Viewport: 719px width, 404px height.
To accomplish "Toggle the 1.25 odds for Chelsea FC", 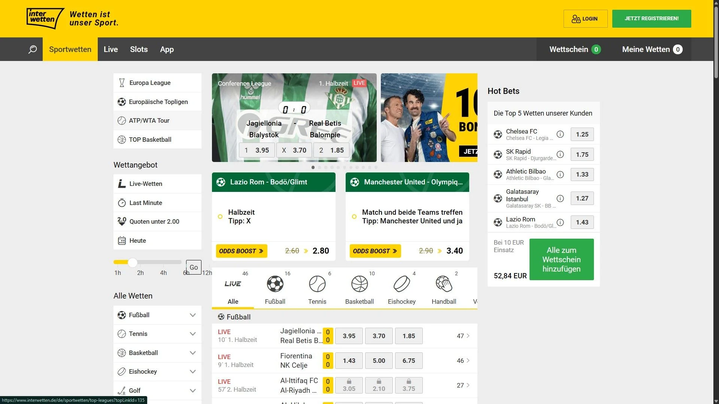I will [582, 134].
